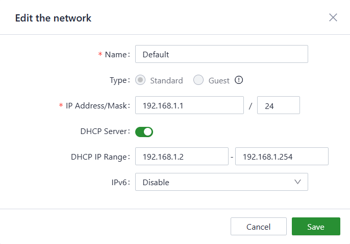
Task: Click the IP Address/Mask label
Action: point(97,106)
